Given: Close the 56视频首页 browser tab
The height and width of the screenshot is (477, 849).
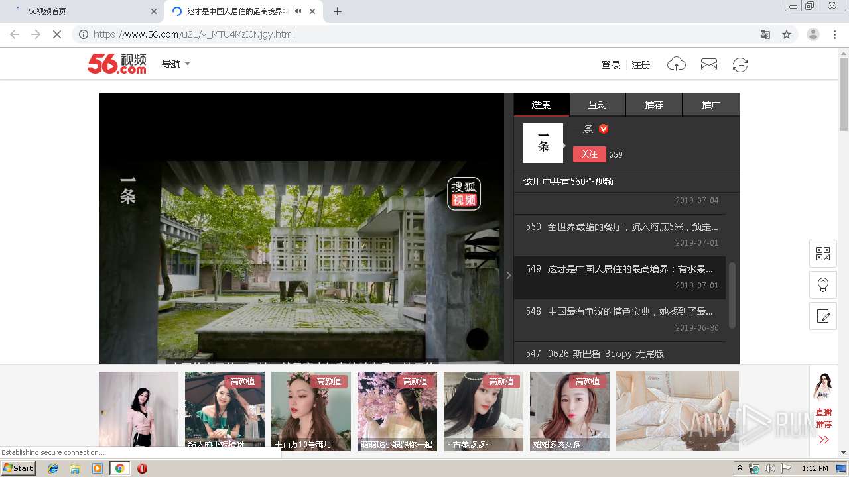Looking at the screenshot, I should point(154,11).
